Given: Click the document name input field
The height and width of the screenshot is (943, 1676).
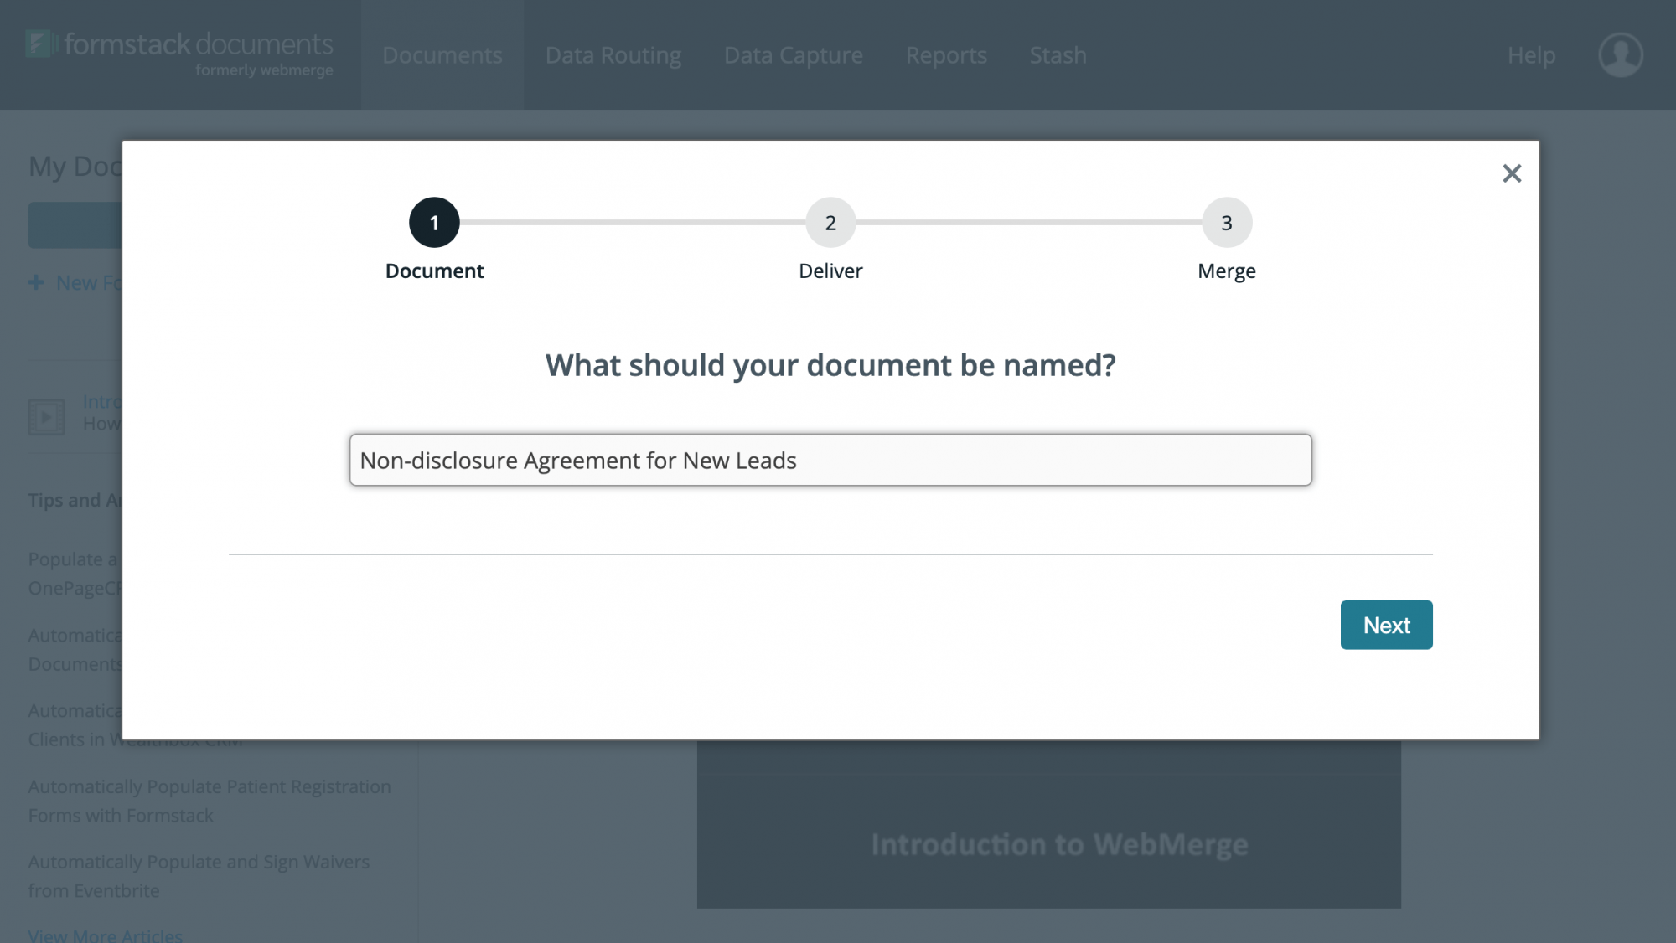Looking at the screenshot, I should point(830,460).
